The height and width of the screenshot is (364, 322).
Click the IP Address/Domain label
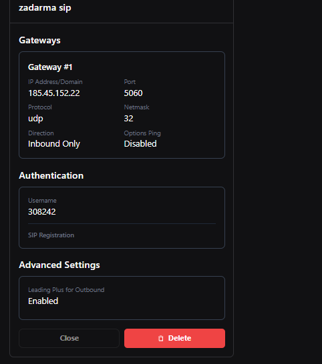point(55,82)
